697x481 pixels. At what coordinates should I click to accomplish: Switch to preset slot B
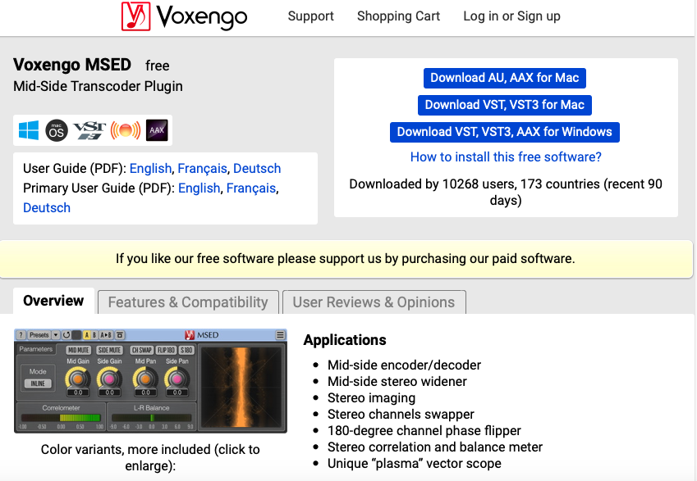point(95,334)
